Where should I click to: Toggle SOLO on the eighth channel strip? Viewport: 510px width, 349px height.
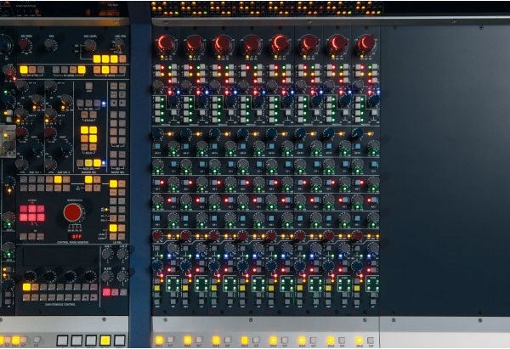[358, 340]
